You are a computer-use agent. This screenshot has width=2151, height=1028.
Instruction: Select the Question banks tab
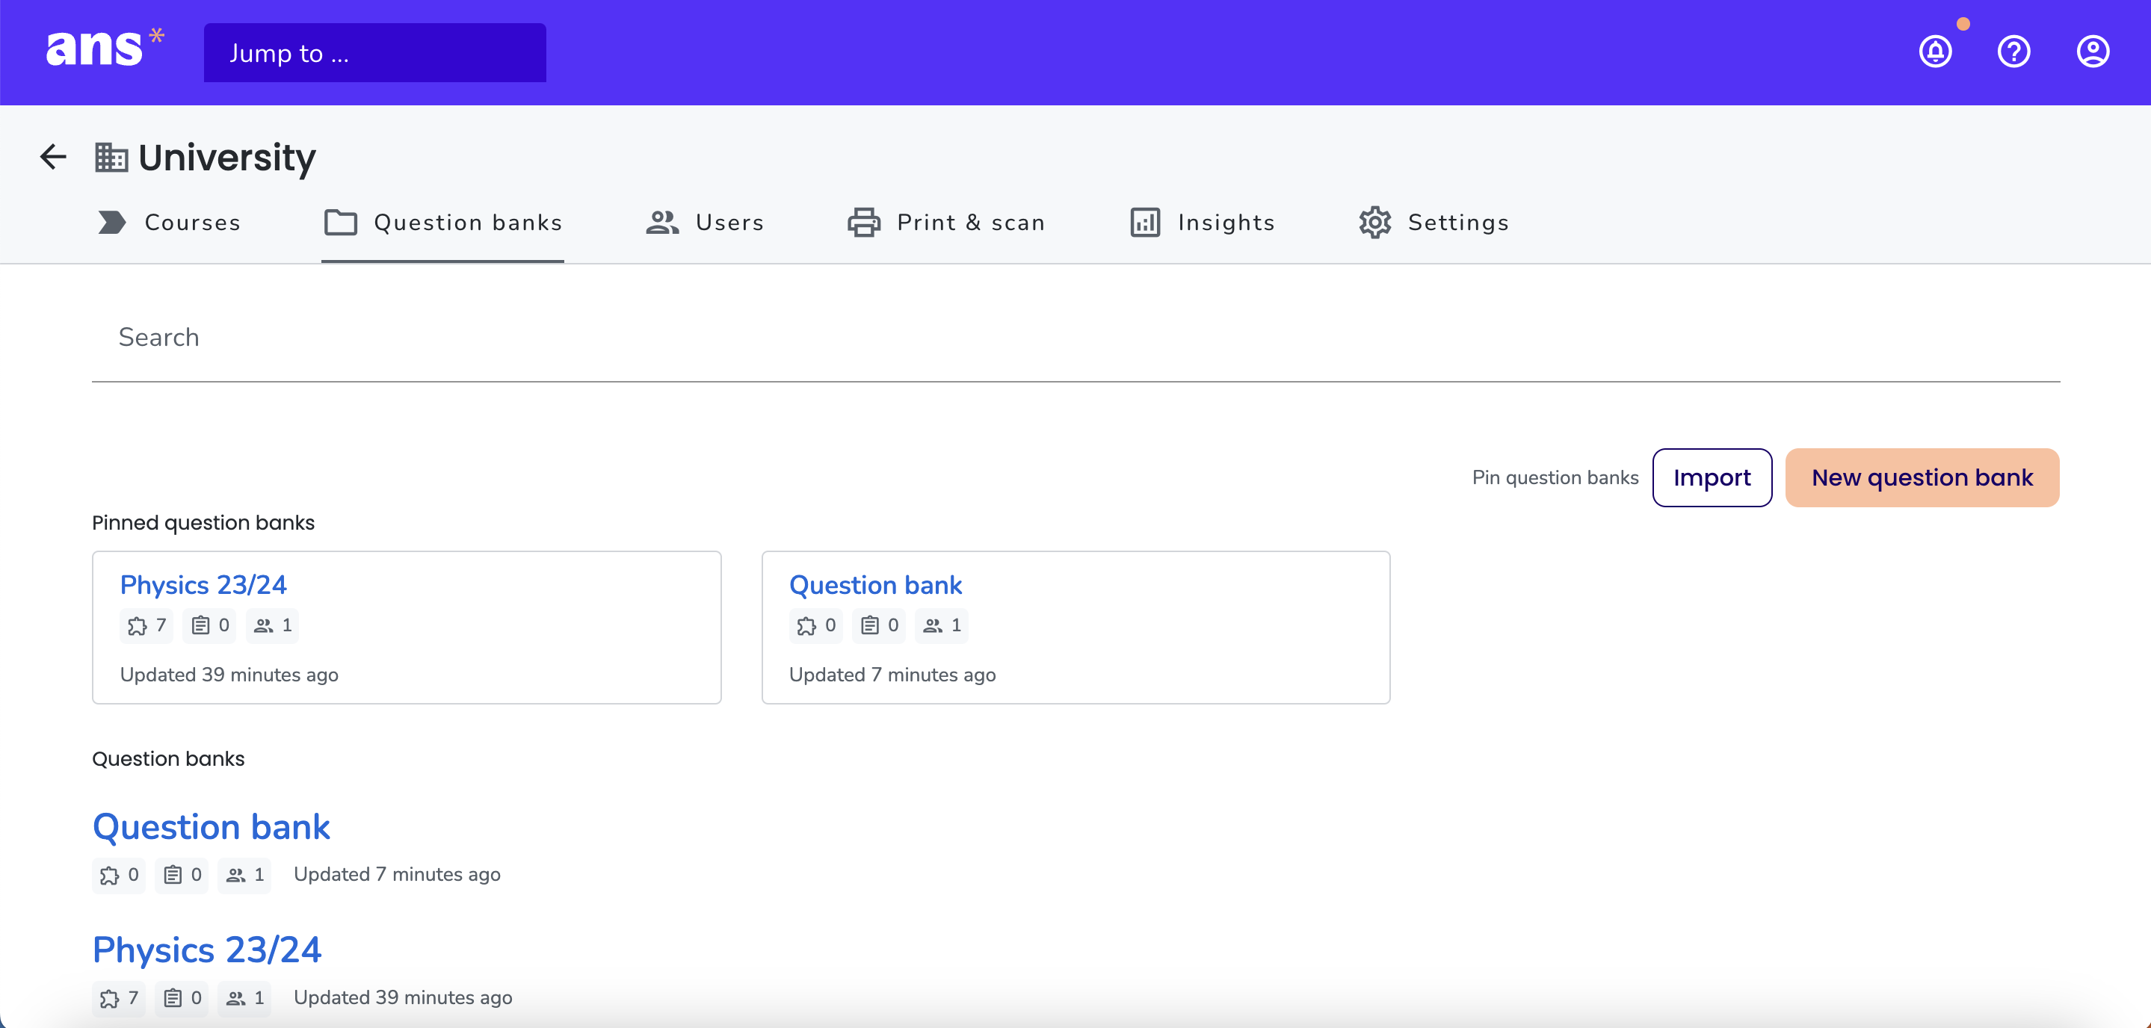pyautogui.click(x=442, y=223)
